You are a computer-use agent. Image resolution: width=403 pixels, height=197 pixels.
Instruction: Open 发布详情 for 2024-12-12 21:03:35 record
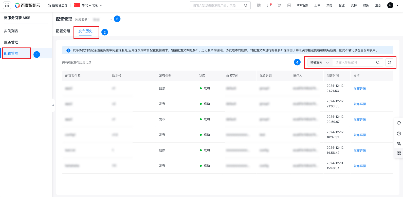360,104
